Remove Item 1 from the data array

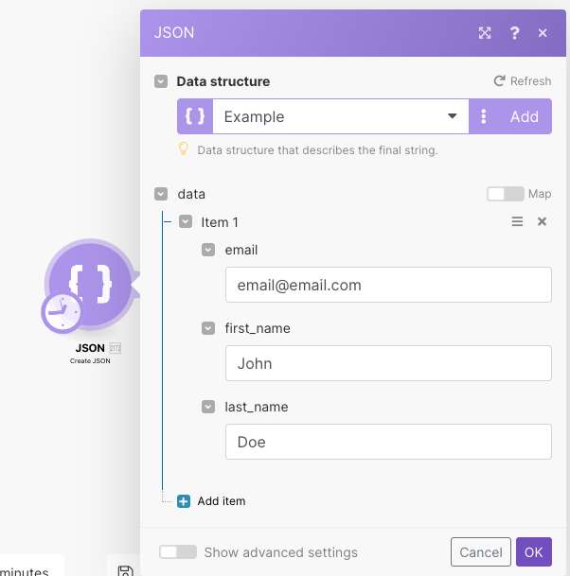click(x=542, y=221)
